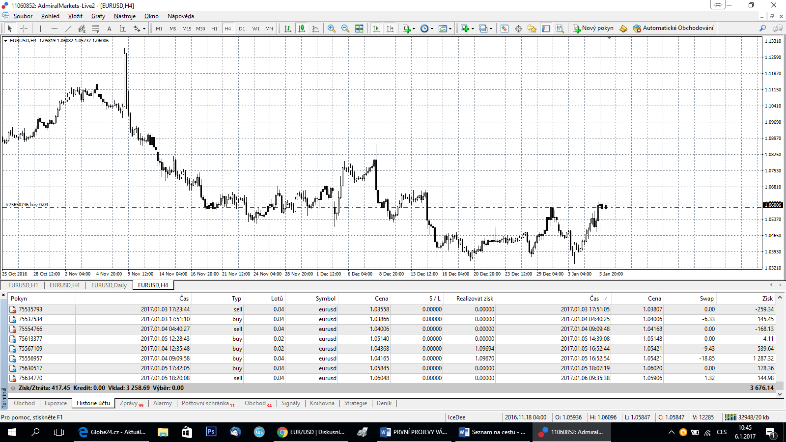Toggle the active H4 timeframe button
Screen dimensions: 786x442
(228, 28)
